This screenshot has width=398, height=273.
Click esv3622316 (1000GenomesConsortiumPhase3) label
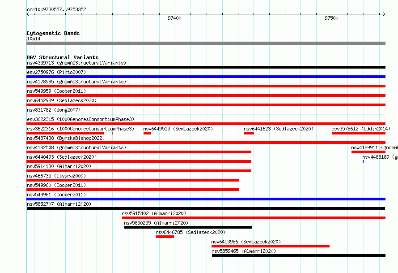click(x=80, y=129)
